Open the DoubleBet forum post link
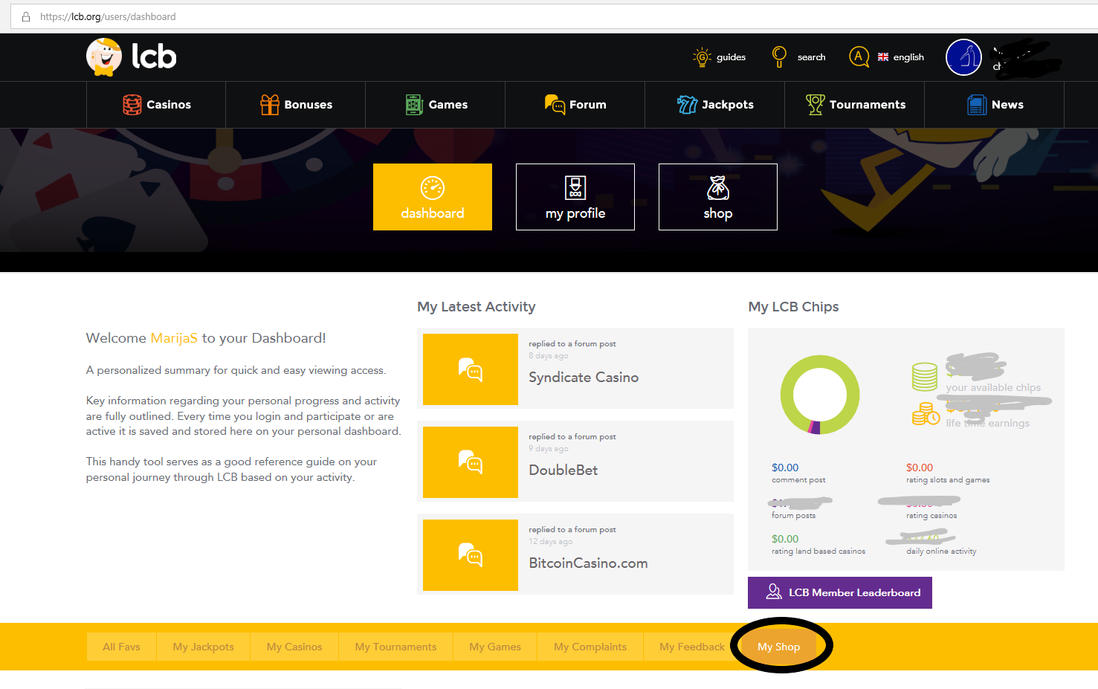Image resolution: width=1098 pixels, height=689 pixels. (x=563, y=470)
